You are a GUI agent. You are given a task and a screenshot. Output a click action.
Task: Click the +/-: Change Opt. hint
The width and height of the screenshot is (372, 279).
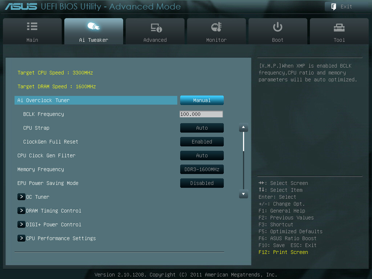pyautogui.click(x=282, y=204)
